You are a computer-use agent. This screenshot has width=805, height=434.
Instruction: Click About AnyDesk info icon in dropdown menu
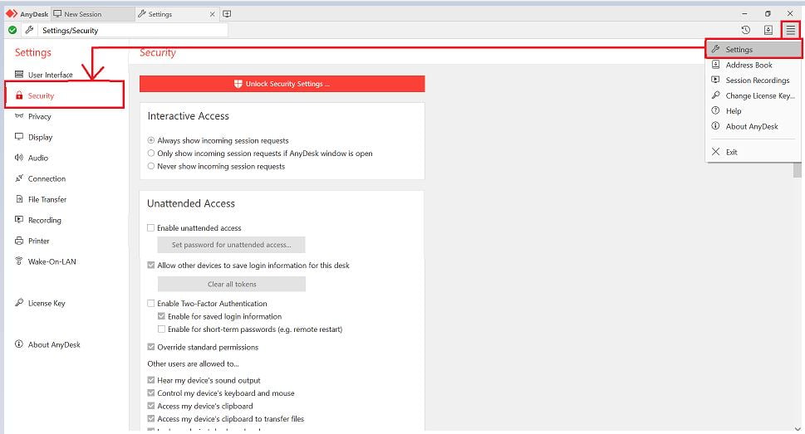pyautogui.click(x=715, y=126)
